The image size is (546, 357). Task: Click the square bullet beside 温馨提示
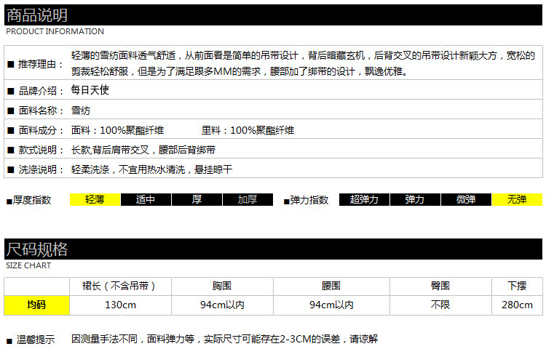coord(9,341)
